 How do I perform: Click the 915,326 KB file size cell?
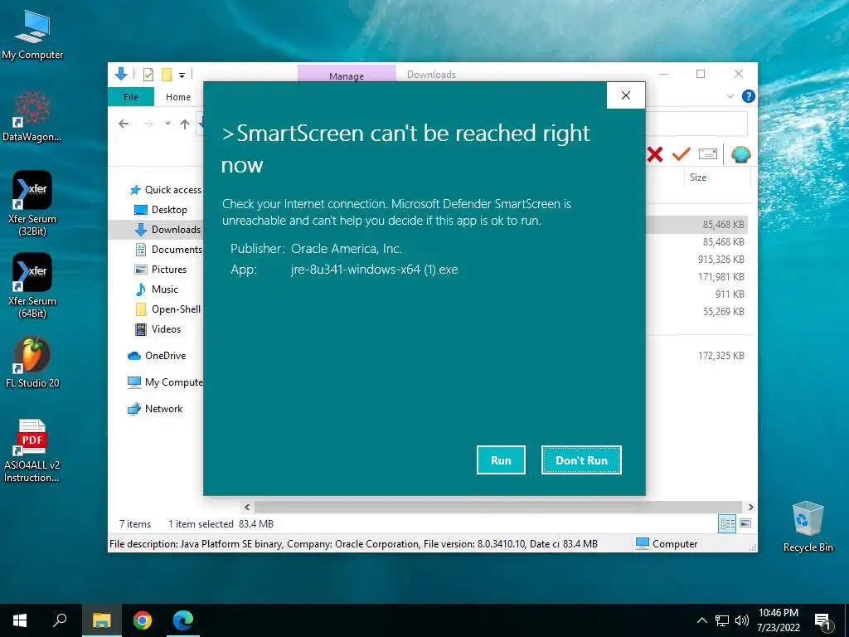pos(721,260)
